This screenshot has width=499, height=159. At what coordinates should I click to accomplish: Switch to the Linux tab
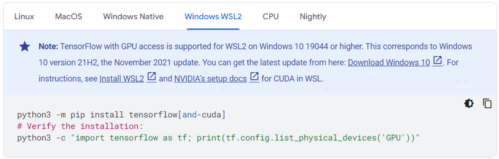pos(24,17)
